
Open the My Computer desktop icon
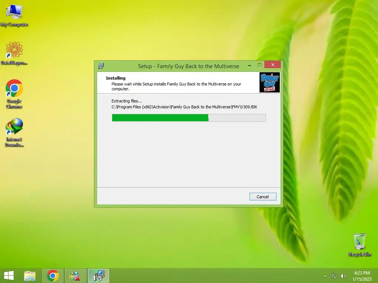(x=14, y=15)
